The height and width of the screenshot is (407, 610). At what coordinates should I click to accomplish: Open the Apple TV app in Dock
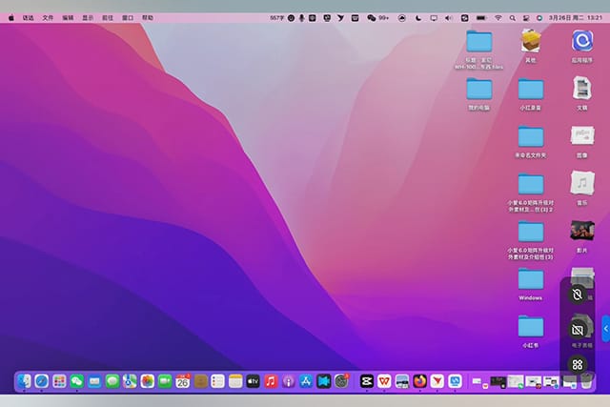(x=253, y=381)
